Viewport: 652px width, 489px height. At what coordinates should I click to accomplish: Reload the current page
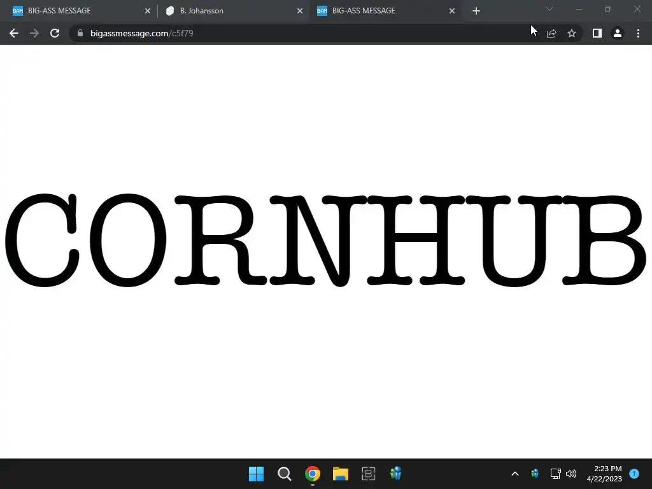[x=55, y=33]
